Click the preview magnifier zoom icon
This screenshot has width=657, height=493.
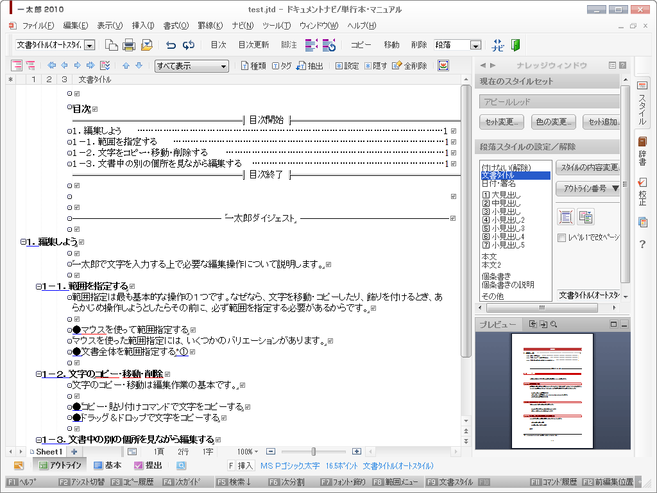point(554,324)
